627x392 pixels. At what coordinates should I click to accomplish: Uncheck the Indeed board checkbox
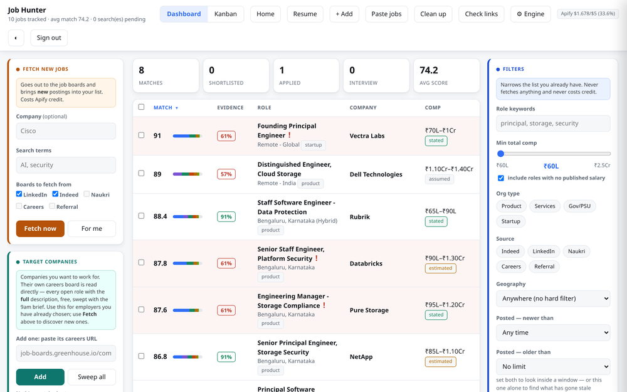[55, 194]
